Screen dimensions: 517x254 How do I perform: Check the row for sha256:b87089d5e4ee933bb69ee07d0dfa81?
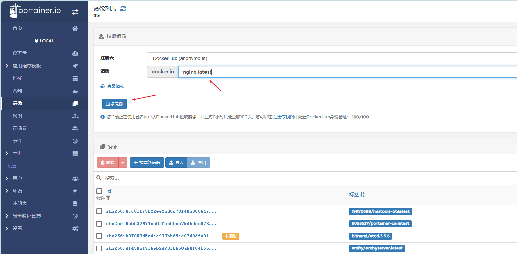(x=99, y=236)
